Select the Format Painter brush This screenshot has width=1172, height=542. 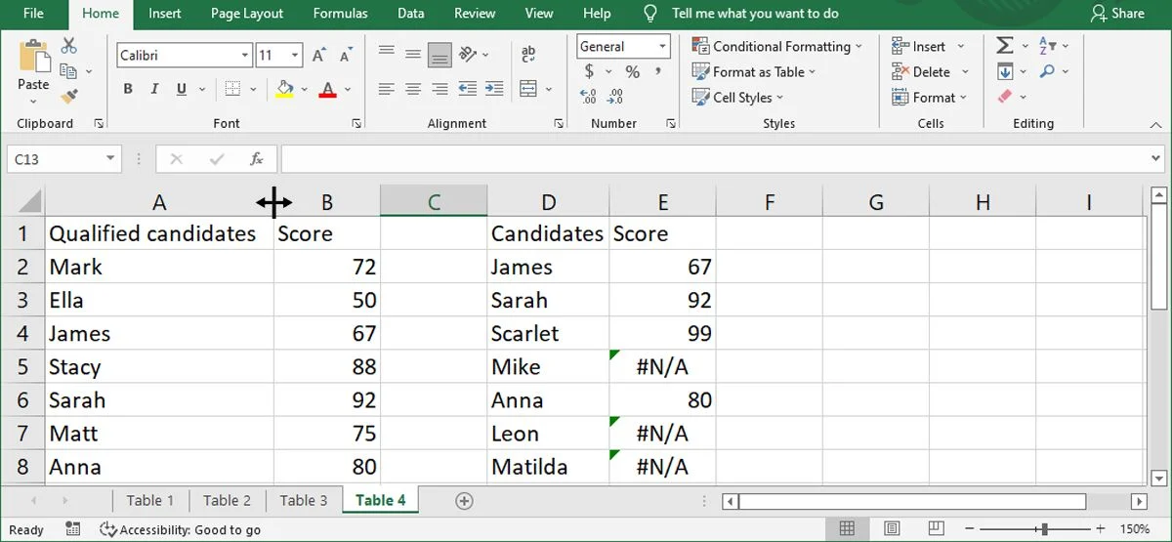click(68, 97)
